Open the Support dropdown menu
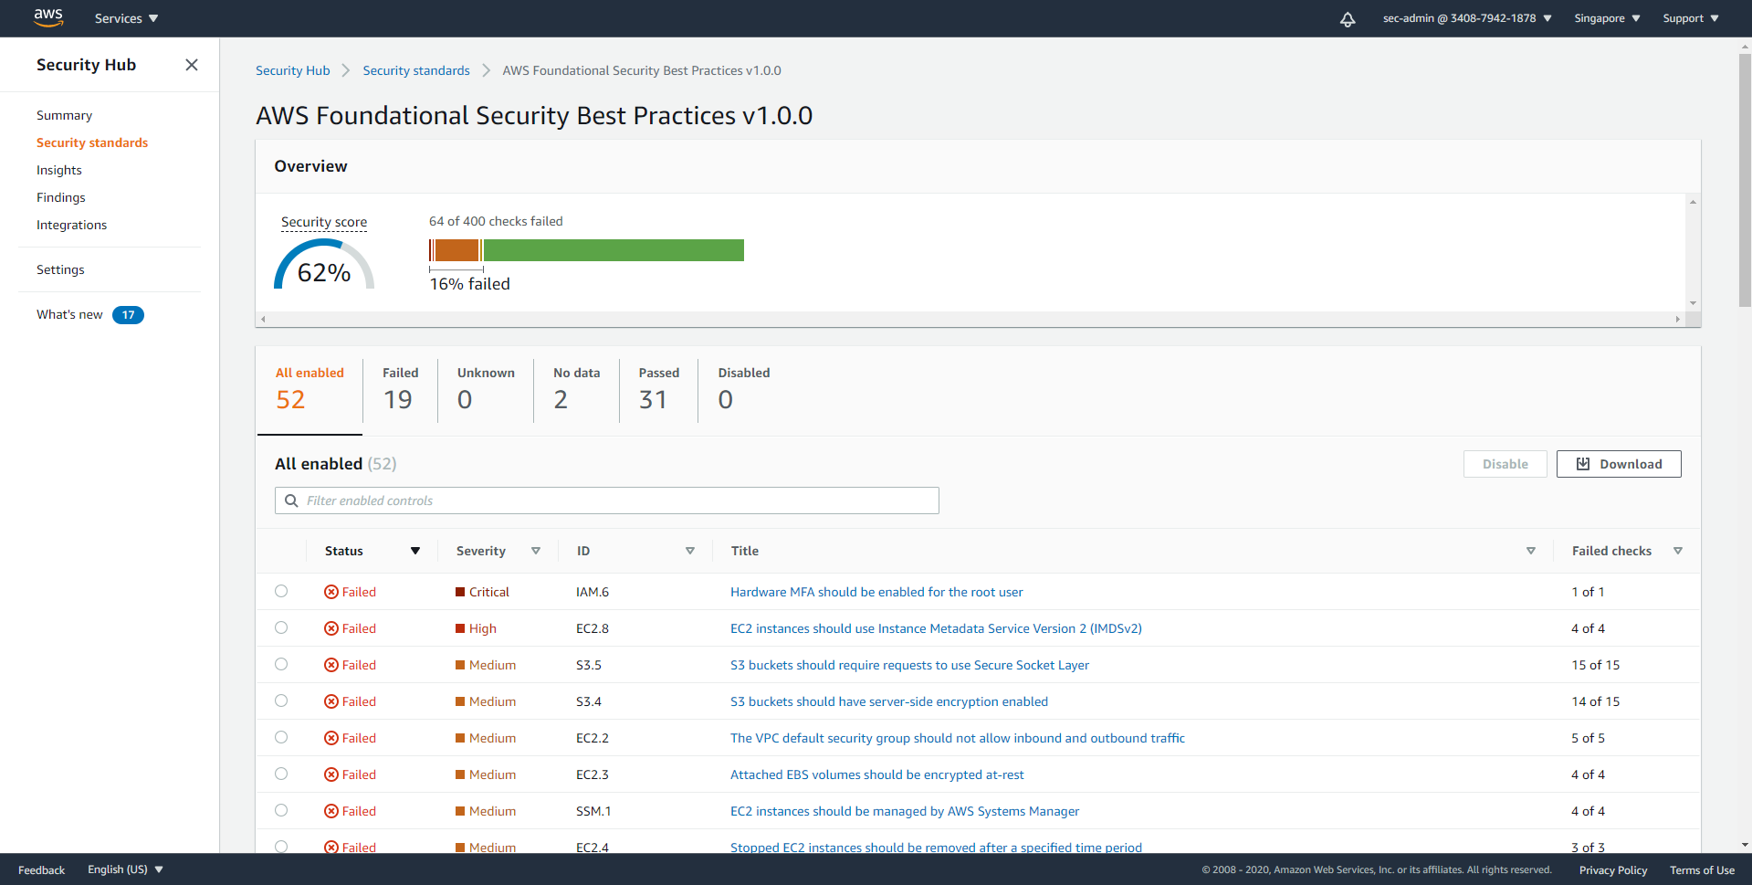This screenshot has height=885, width=1752. pyautogui.click(x=1691, y=18)
